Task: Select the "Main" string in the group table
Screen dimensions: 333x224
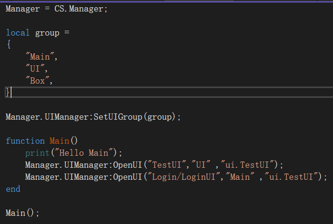Action: pos(40,57)
